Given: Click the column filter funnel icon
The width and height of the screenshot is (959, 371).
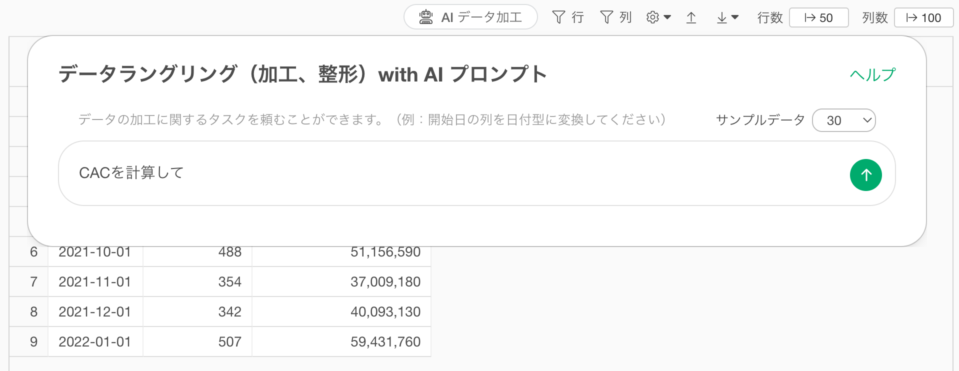Looking at the screenshot, I should [606, 17].
